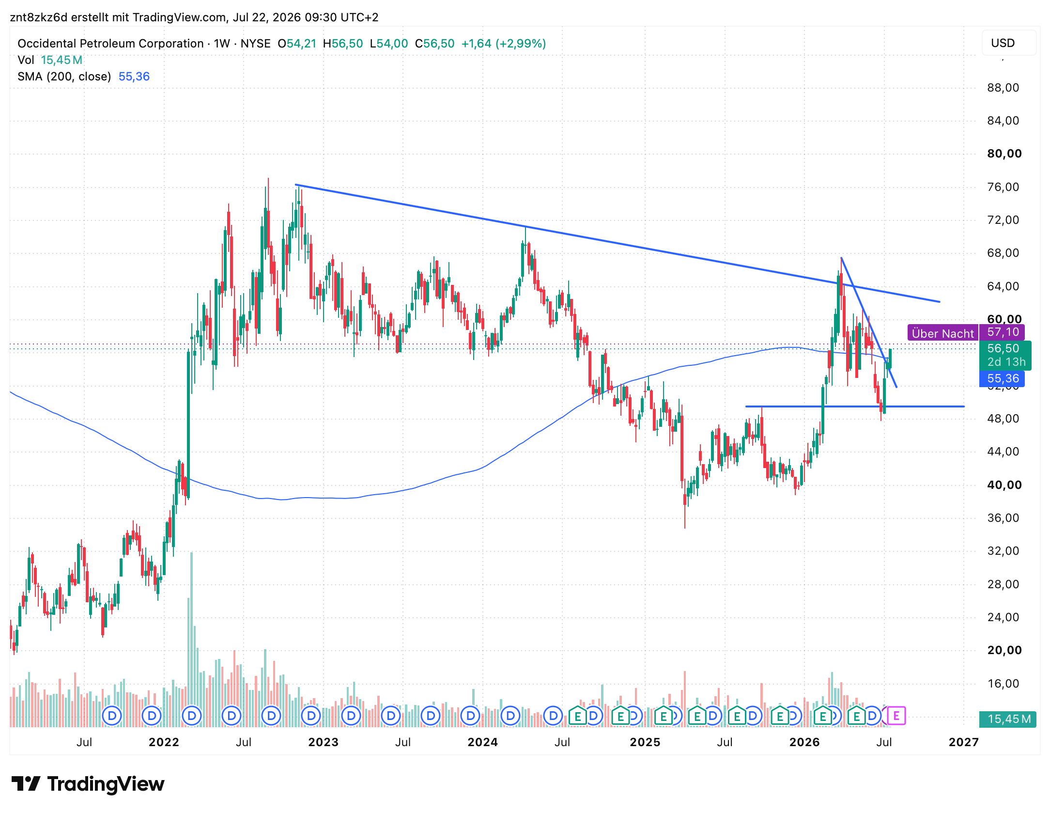Click the 40,00 price axis label
This screenshot has width=1050, height=813.
(x=1004, y=485)
